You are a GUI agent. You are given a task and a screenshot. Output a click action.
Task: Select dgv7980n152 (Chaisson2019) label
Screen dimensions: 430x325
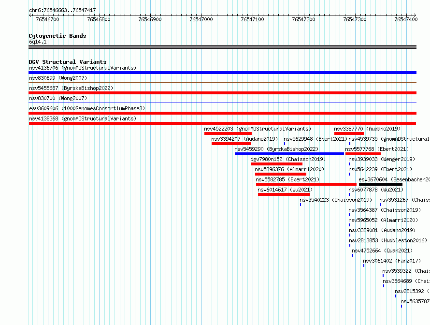pos(288,159)
